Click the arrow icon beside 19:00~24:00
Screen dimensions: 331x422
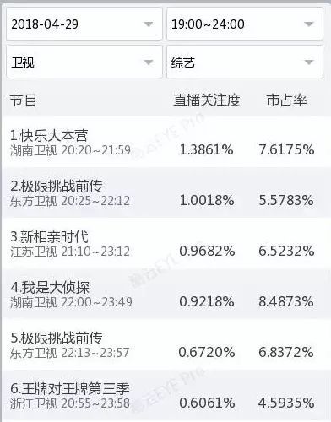tap(309, 24)
